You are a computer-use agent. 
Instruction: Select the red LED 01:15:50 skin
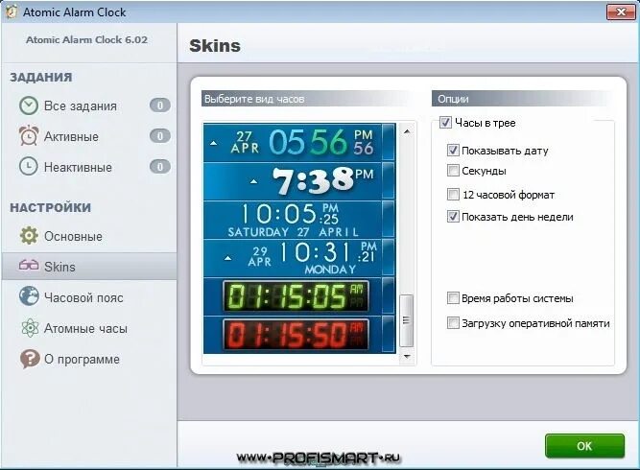pyautogui.click(x=299, y=335)
